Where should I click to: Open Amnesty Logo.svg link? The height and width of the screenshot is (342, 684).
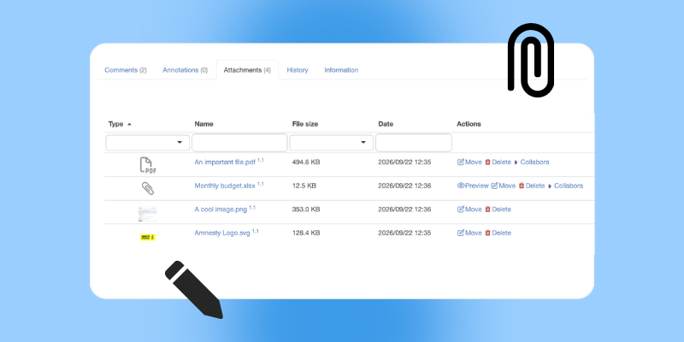[222, 233]
